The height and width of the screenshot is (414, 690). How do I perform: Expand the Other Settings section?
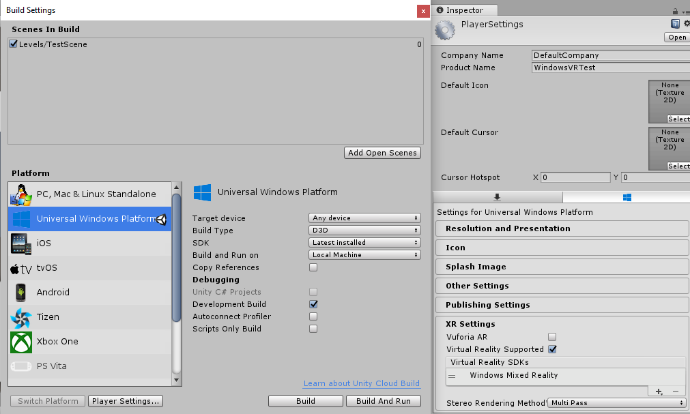point(562,286)
